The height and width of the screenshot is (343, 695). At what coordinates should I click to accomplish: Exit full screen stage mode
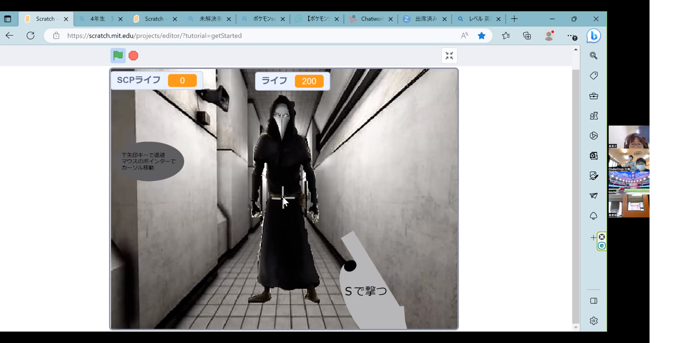click(x=449, y=56)
